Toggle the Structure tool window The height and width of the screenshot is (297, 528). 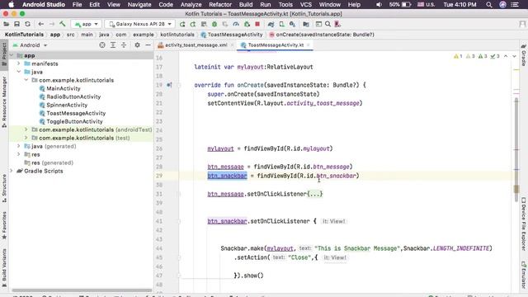tap(4, 188)
